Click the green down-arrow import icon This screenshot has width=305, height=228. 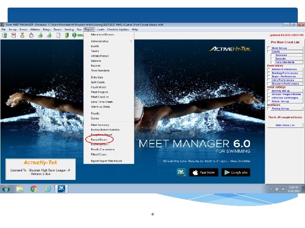(40, 35)
